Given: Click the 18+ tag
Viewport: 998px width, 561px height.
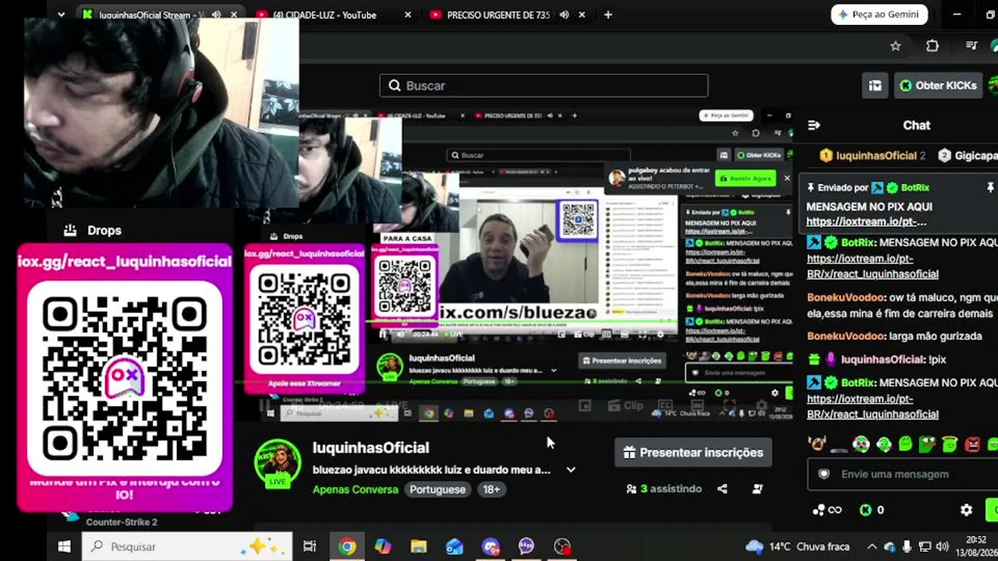Looking at the screenshot, I should 491,489.
